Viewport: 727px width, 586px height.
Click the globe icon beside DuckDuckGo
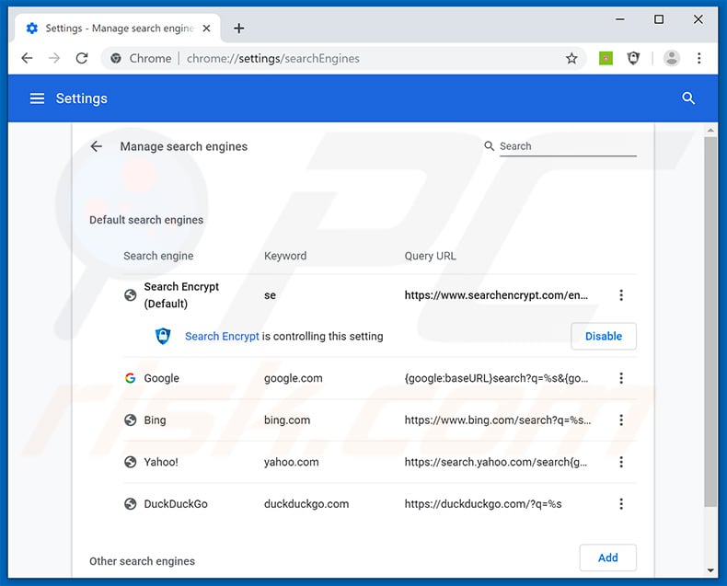pos(131,504)
